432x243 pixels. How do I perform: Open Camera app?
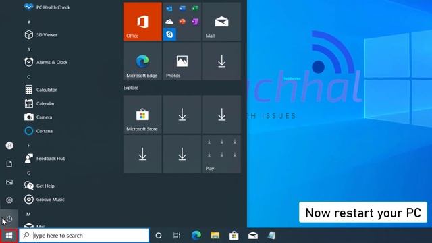(38, 117)
